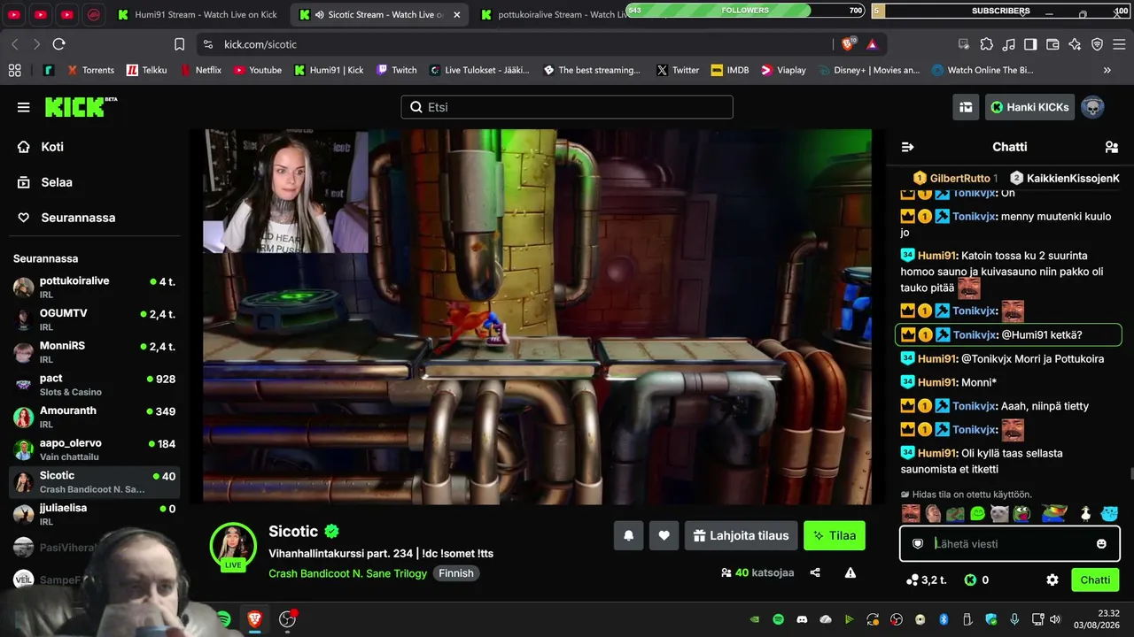Bookmark this page icon
1134x637 pixels.
[x=180, y=44]
